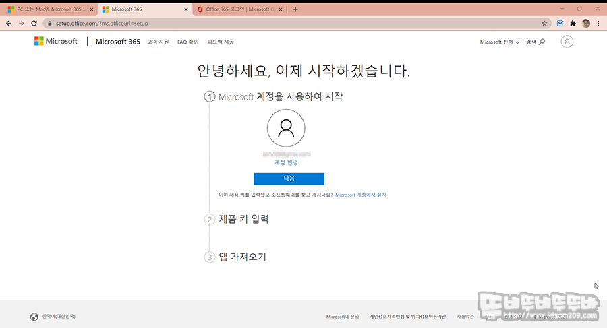The height and width of the screenshot is (328, 607).
Task: Bookmark this page with the star icon
Action: click(x=544, y=23)
